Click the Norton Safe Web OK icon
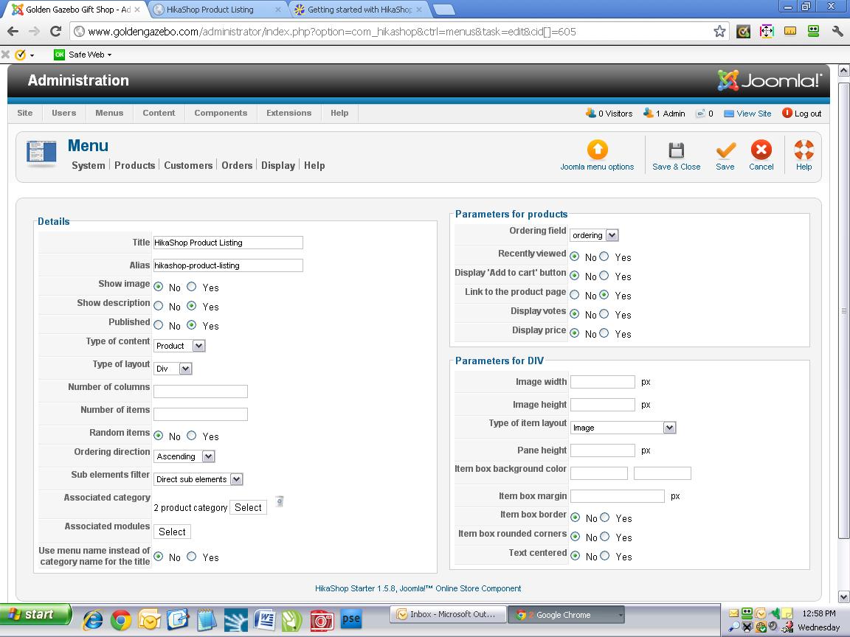This screenshot has width=850, height=637. [x=59, y=55]
